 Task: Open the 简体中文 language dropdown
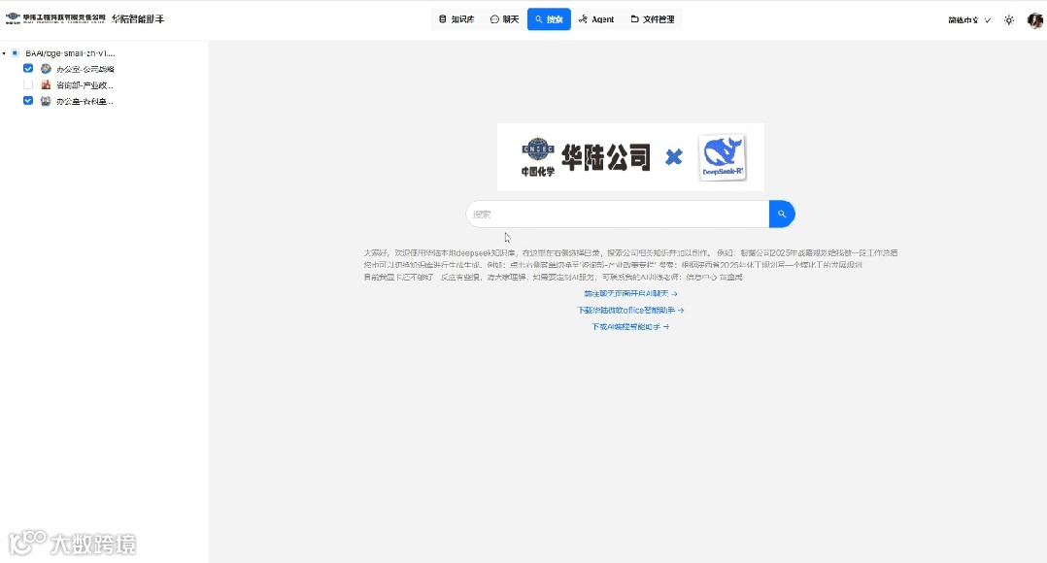pos(969,20)
